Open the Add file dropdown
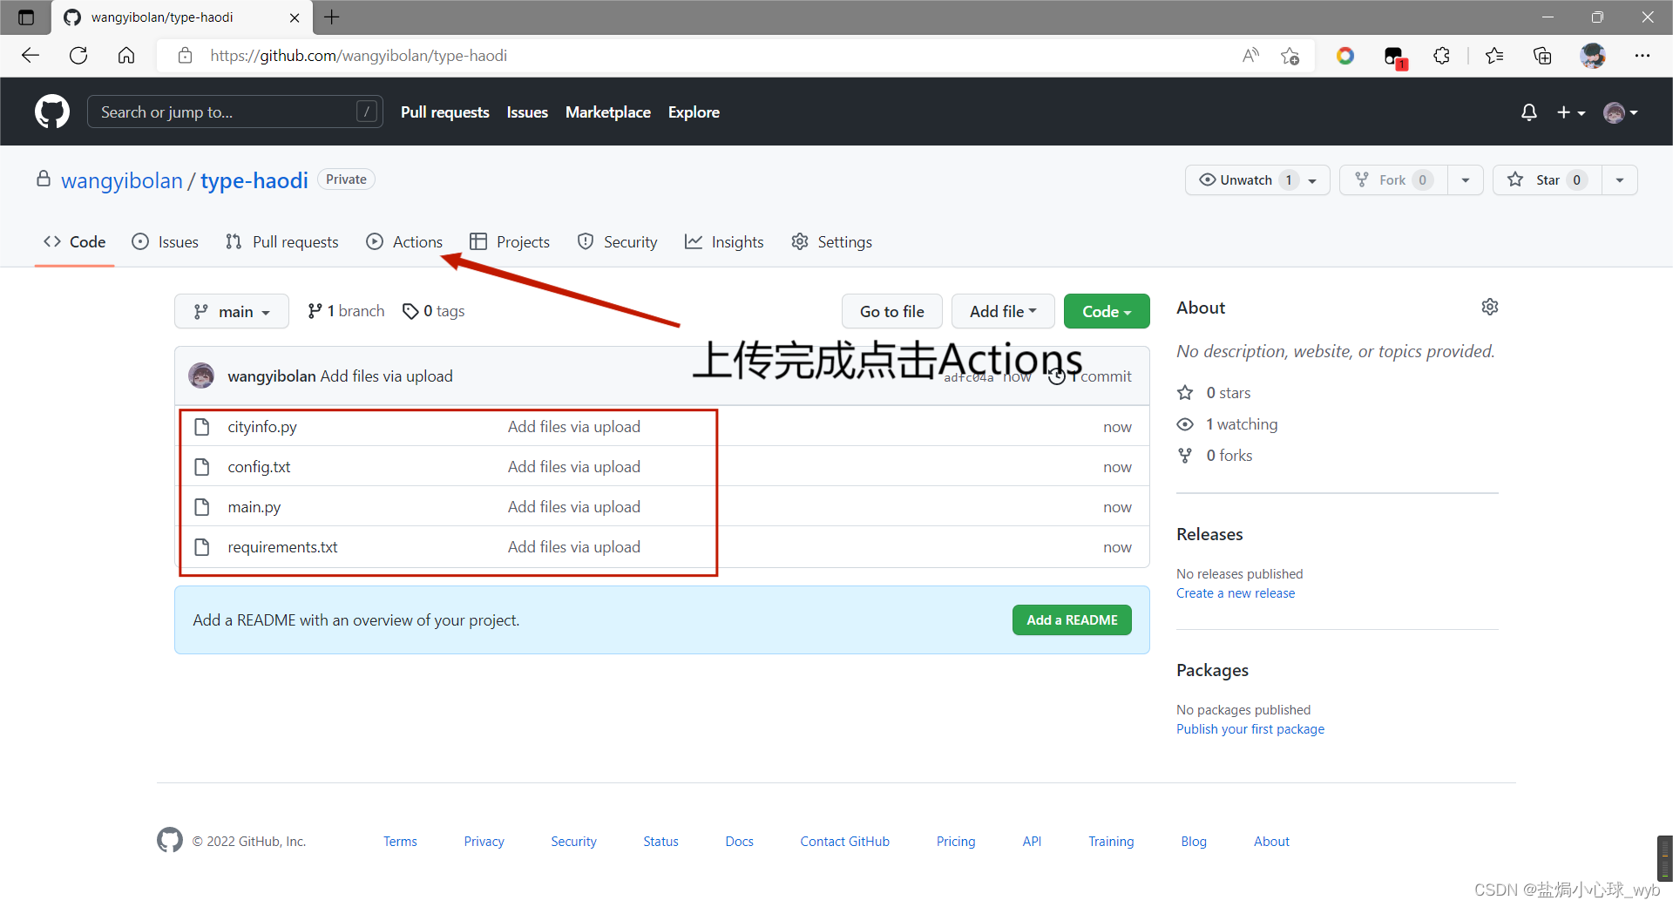1673x907 pixels. point(1003,311)
